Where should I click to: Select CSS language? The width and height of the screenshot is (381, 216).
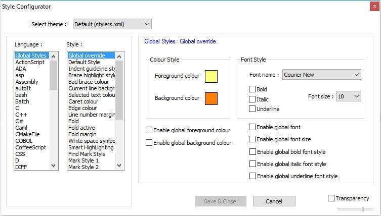click(32, 154)
